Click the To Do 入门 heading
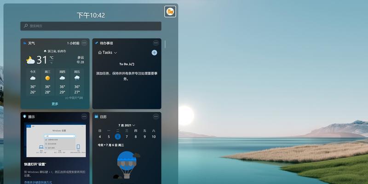The width and height of the screenshot is (368, 184). (x=127, y=64)
